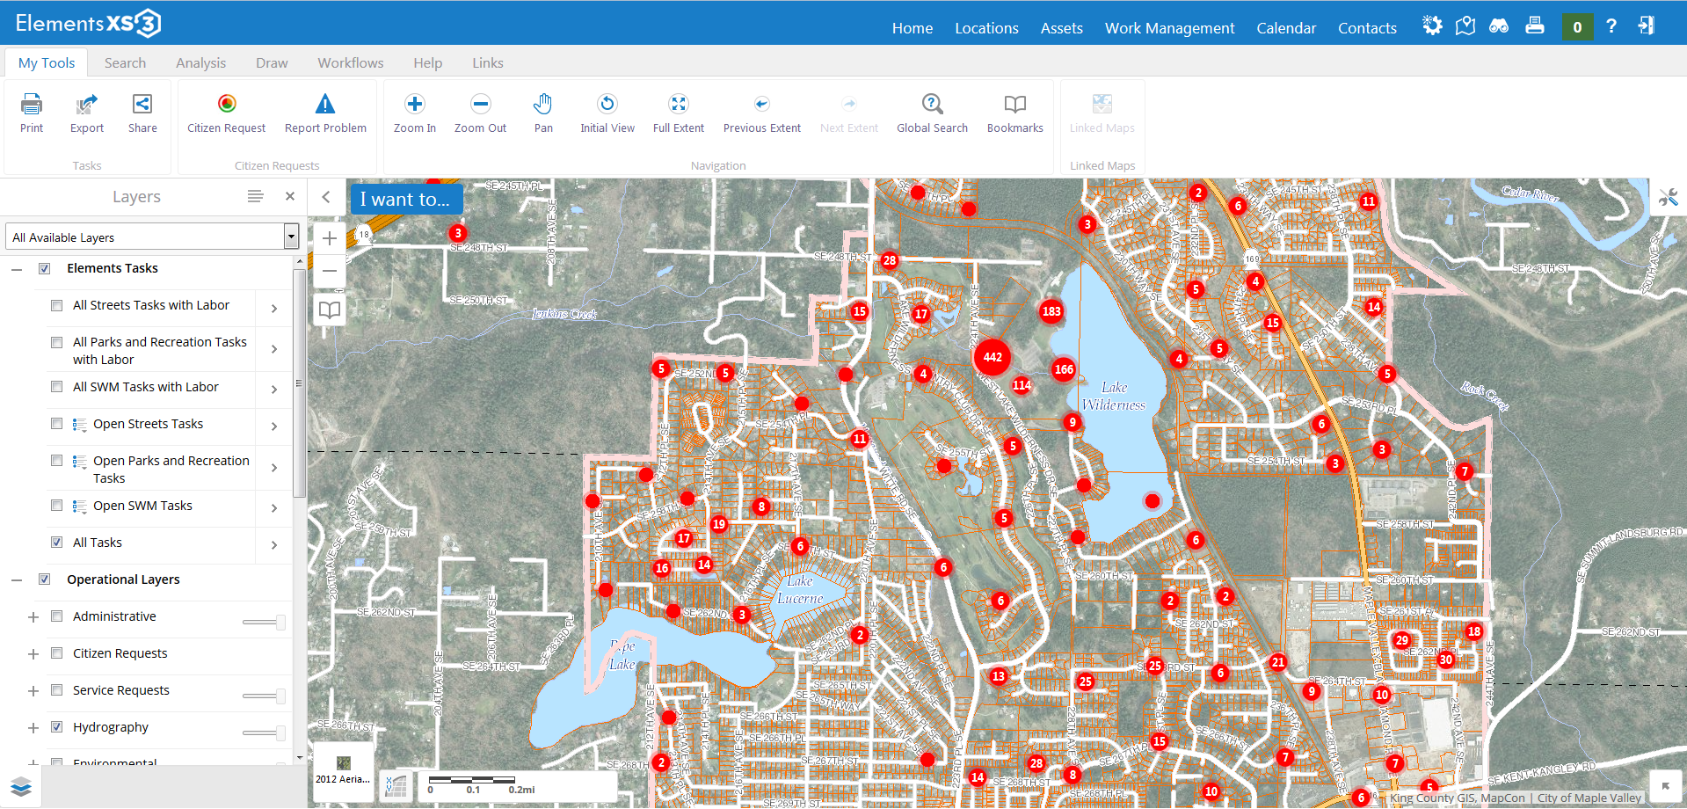
Task: Click the I want to... button
Action: click(x=406, y=199)
